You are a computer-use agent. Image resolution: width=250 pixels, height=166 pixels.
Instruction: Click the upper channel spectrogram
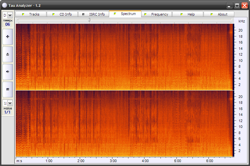(124, 57)
